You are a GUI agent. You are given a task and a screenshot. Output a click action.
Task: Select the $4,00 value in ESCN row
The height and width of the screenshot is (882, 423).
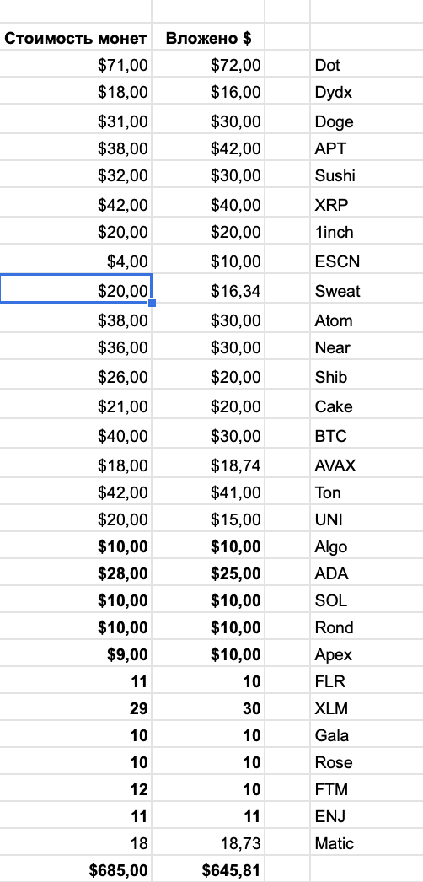point(75,261)
